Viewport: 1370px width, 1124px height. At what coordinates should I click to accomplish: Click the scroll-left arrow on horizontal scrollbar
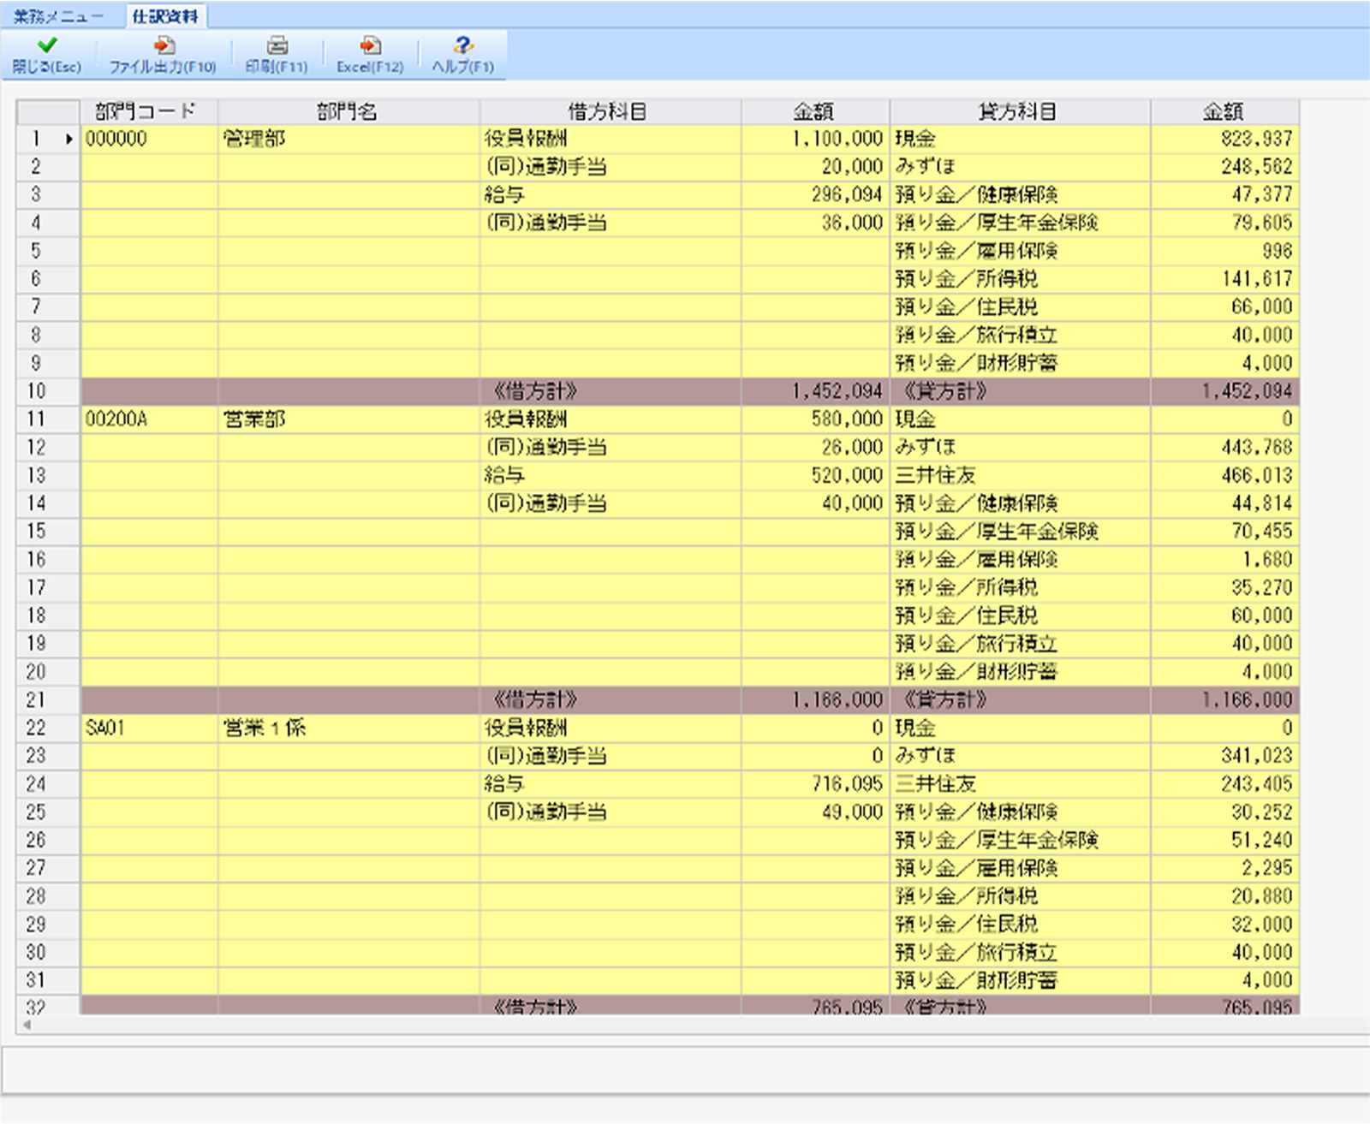tap(27, 1024)
